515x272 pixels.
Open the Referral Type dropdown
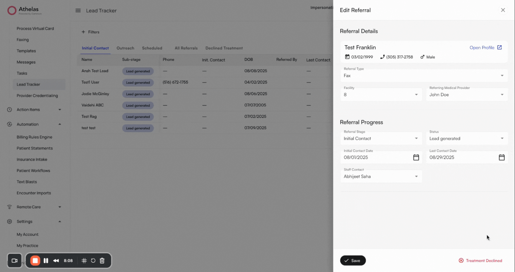click(424, 75)
